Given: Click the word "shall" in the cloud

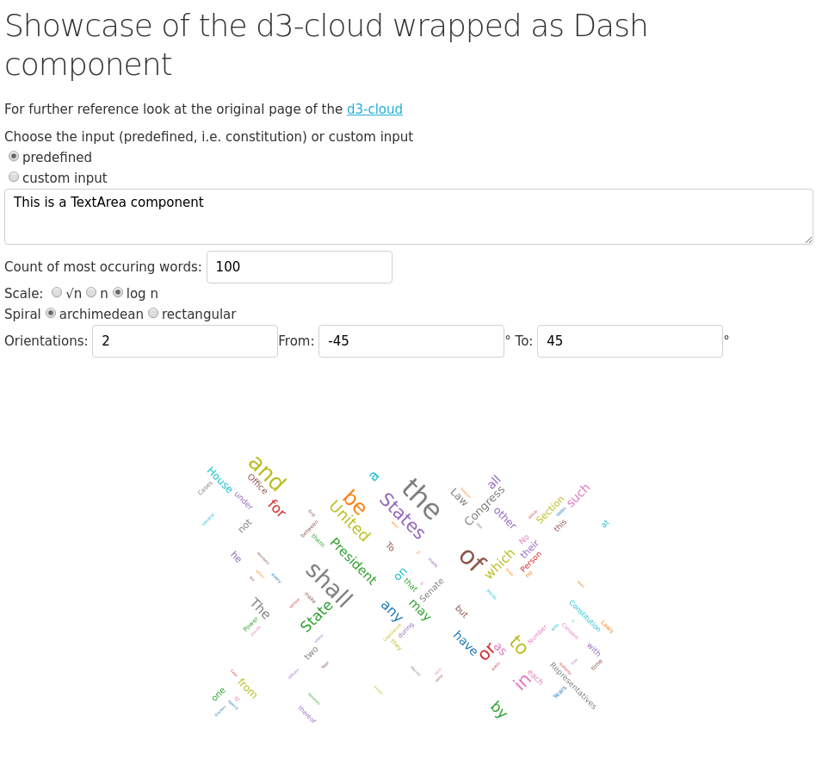Looking at the screenshot, I should pos(329,586).
